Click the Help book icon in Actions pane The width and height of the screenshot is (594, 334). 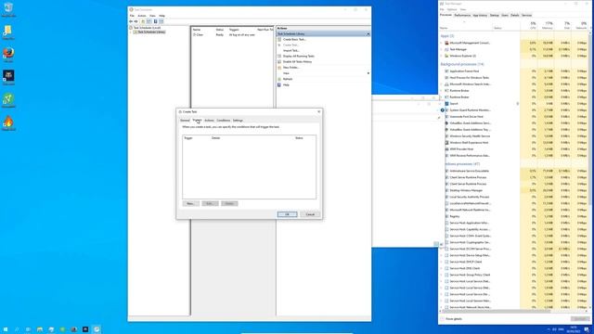point(279,84)
